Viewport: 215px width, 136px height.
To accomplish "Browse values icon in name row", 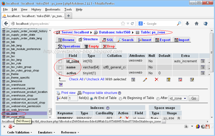I will (203, 67).
